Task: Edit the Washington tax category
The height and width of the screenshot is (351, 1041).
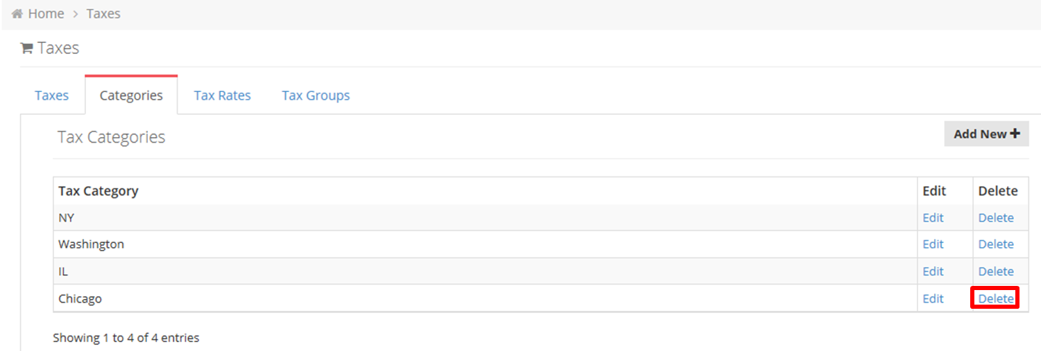Action: pos(933,244)
